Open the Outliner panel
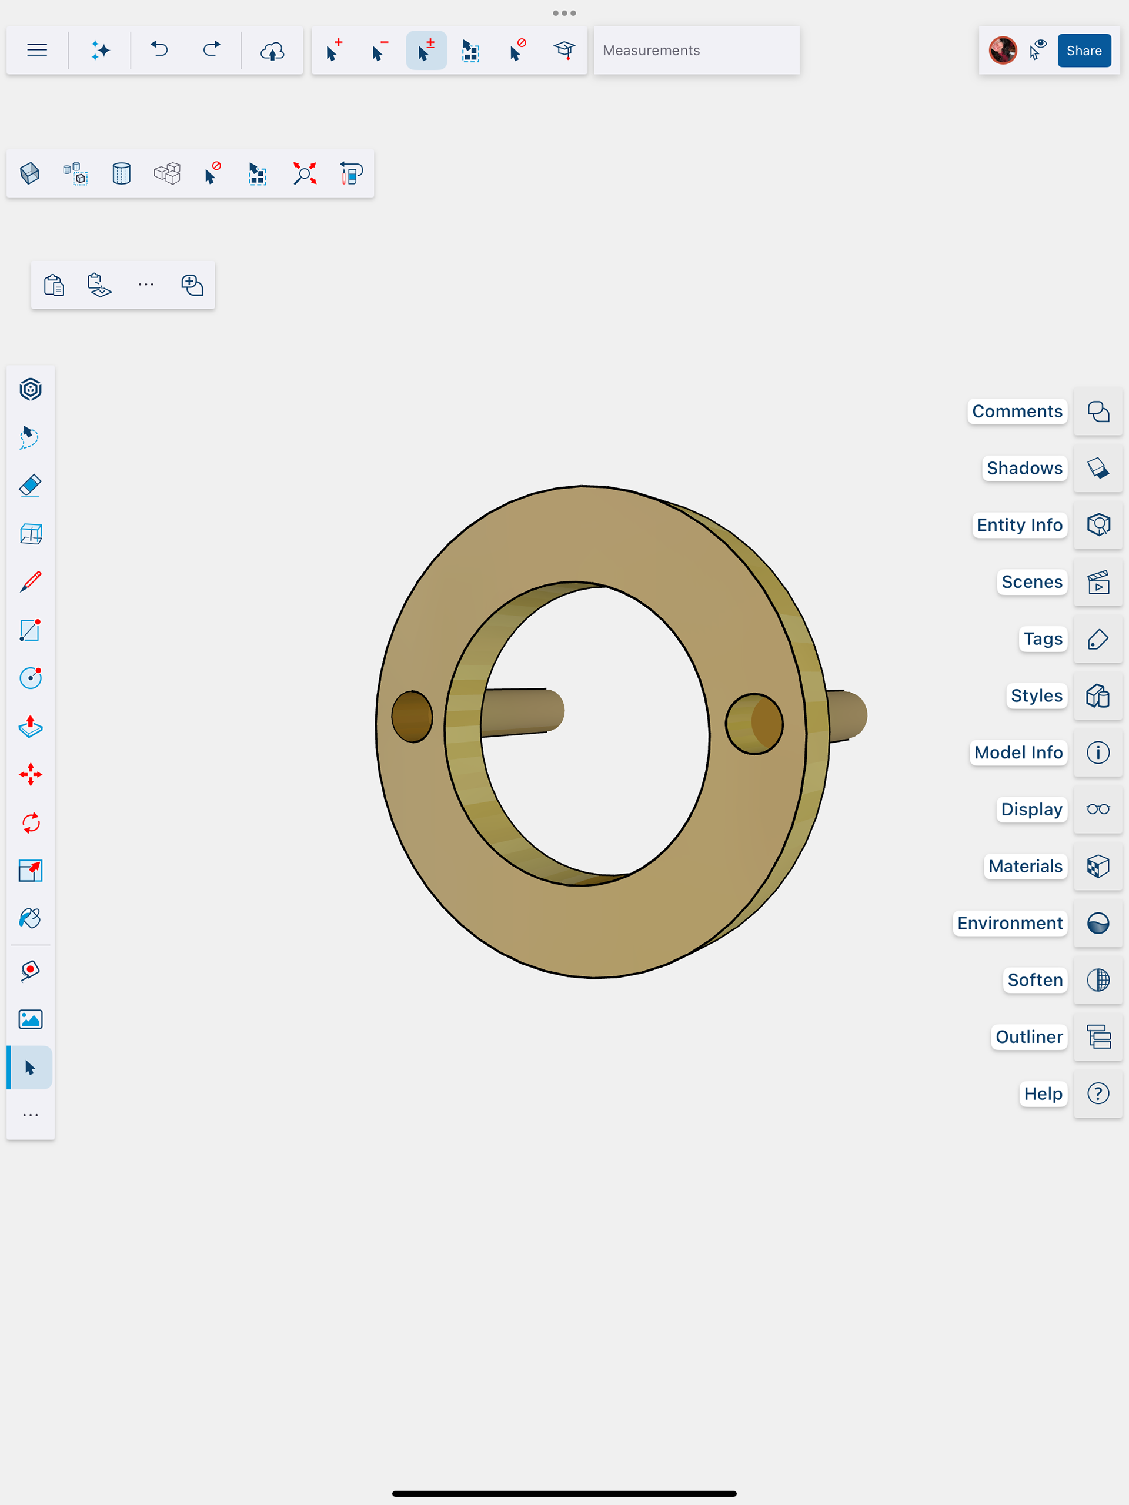Image resolution: width=1129 pixels, height=1505 pixels. coord(1098,1037)
